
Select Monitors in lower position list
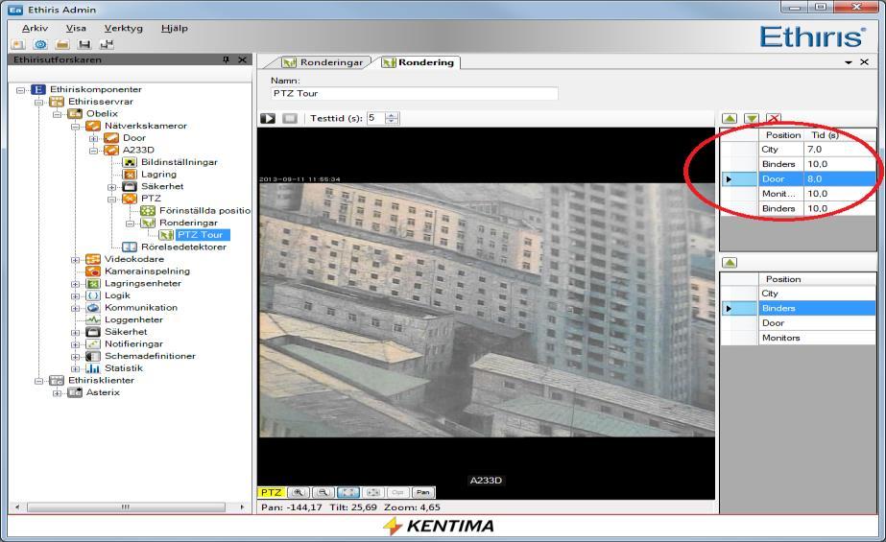click(798, 338)
